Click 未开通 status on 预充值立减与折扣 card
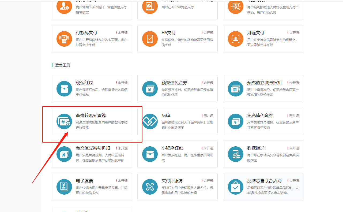 pyautogui.click(x=293, y=83)
